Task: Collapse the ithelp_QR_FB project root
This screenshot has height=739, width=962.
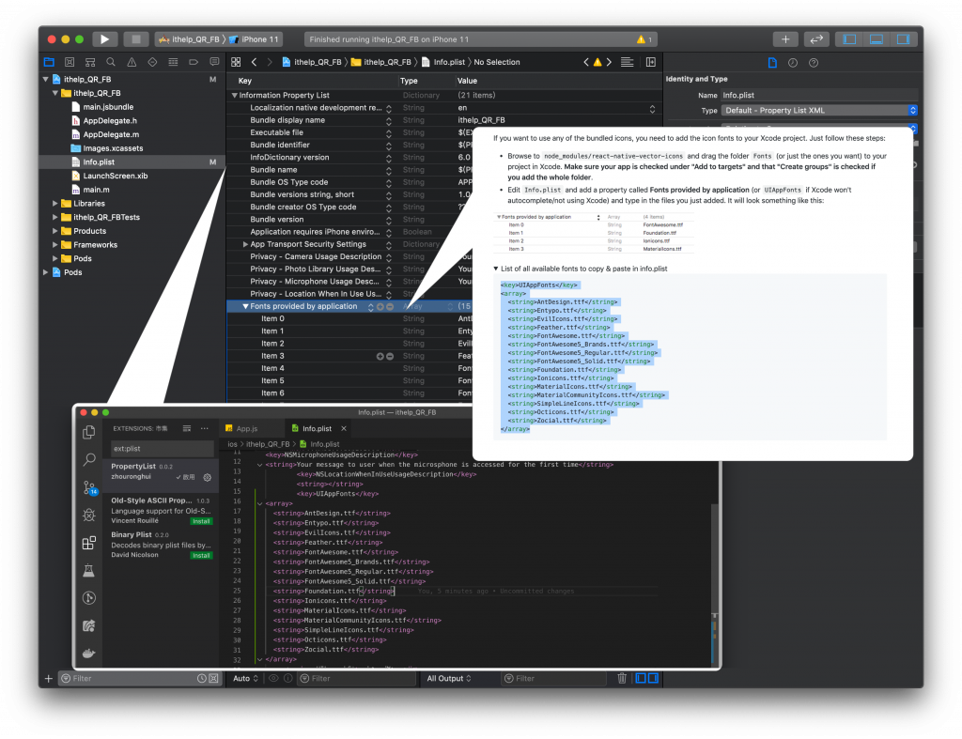Action: click(x=46, y=79)
